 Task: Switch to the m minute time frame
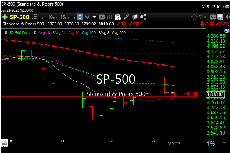42,17
